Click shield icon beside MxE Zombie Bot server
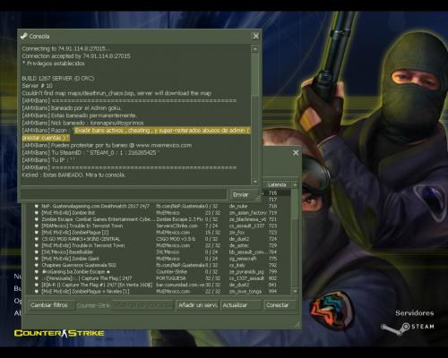This screenshot has height=358, width=448. (37, 213)
